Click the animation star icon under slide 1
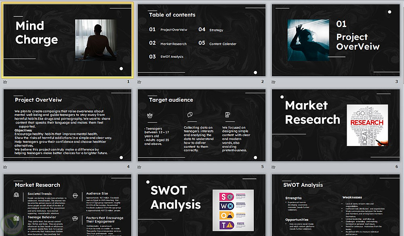 5,82
